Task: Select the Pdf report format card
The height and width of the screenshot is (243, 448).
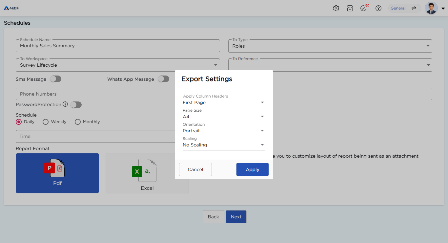Action: 57,173
